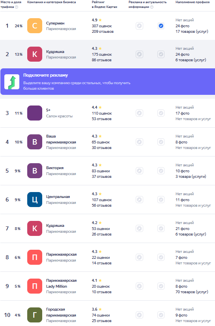Click the gray verification checkmark for Городская парикмахерская

coord(161,315)
